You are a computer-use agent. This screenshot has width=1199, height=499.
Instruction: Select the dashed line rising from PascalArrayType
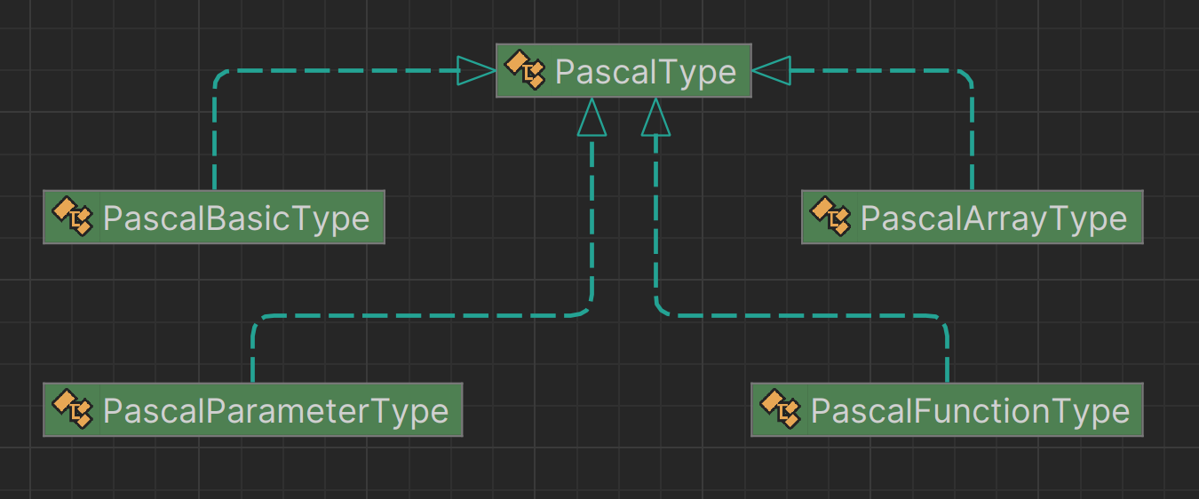click(972, 142)
